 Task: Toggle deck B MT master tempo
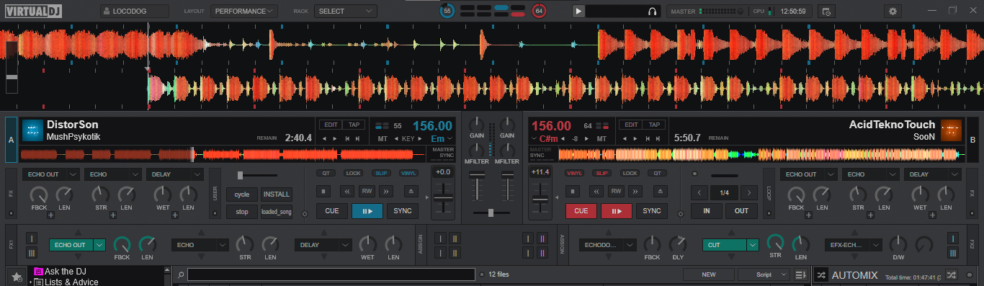(x=601, y=138)
